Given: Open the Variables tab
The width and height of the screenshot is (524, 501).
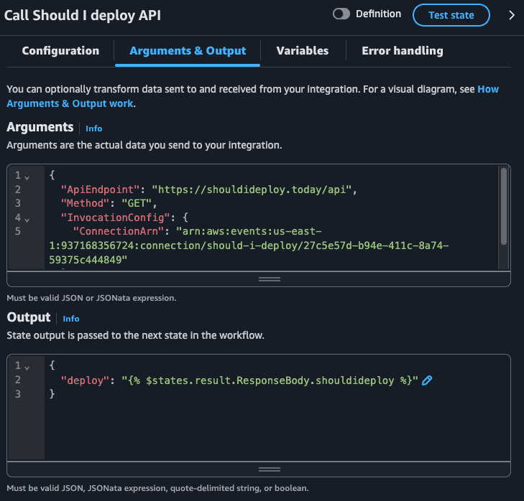Looking at the screenshot, I should click(303, 51).
